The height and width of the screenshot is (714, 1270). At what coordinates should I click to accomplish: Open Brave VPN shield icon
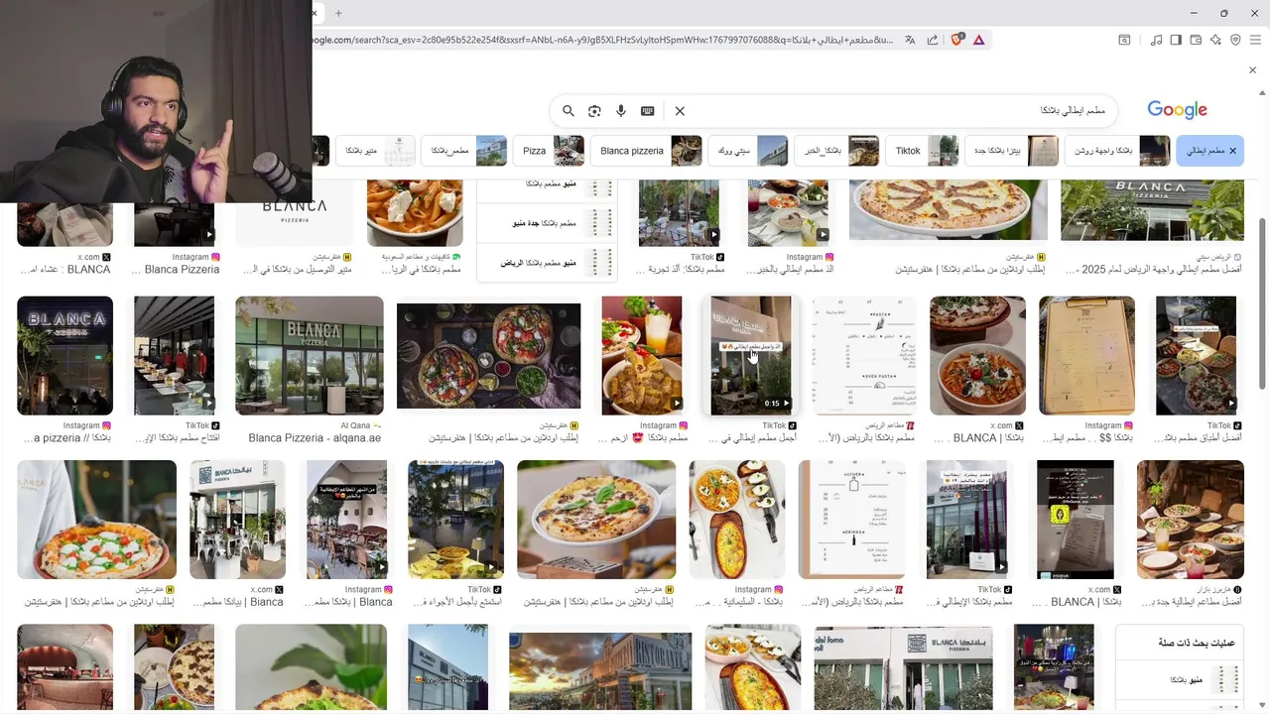tap(1235, 40)
